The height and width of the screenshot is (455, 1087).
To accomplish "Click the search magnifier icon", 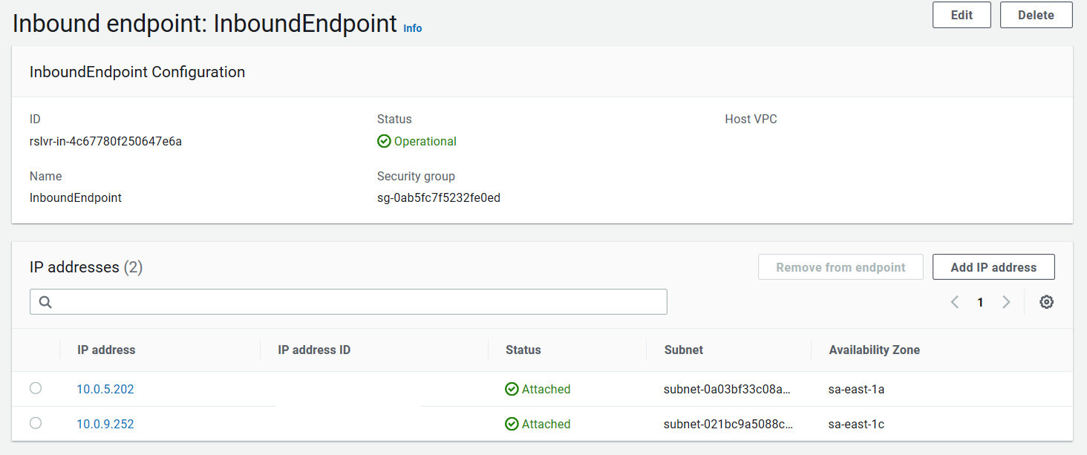I will coord(45,302).
